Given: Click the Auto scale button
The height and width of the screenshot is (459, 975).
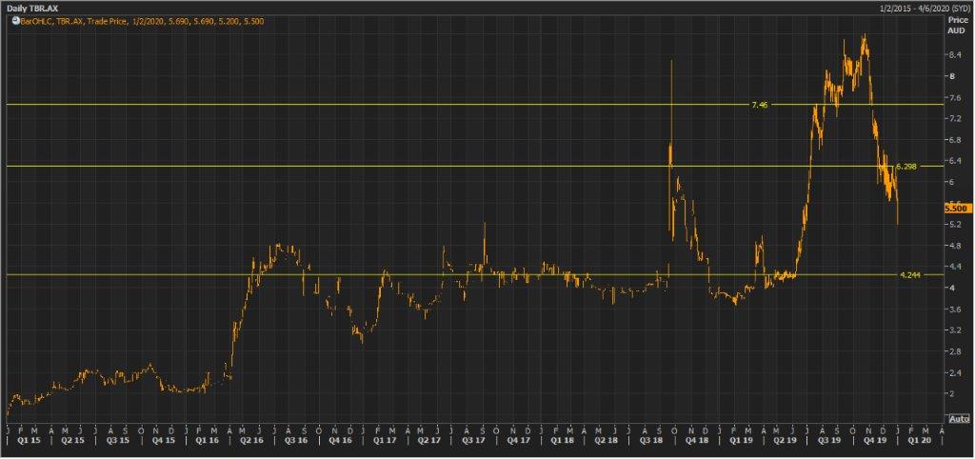Looking at the screenshot, I should (958, 419).
